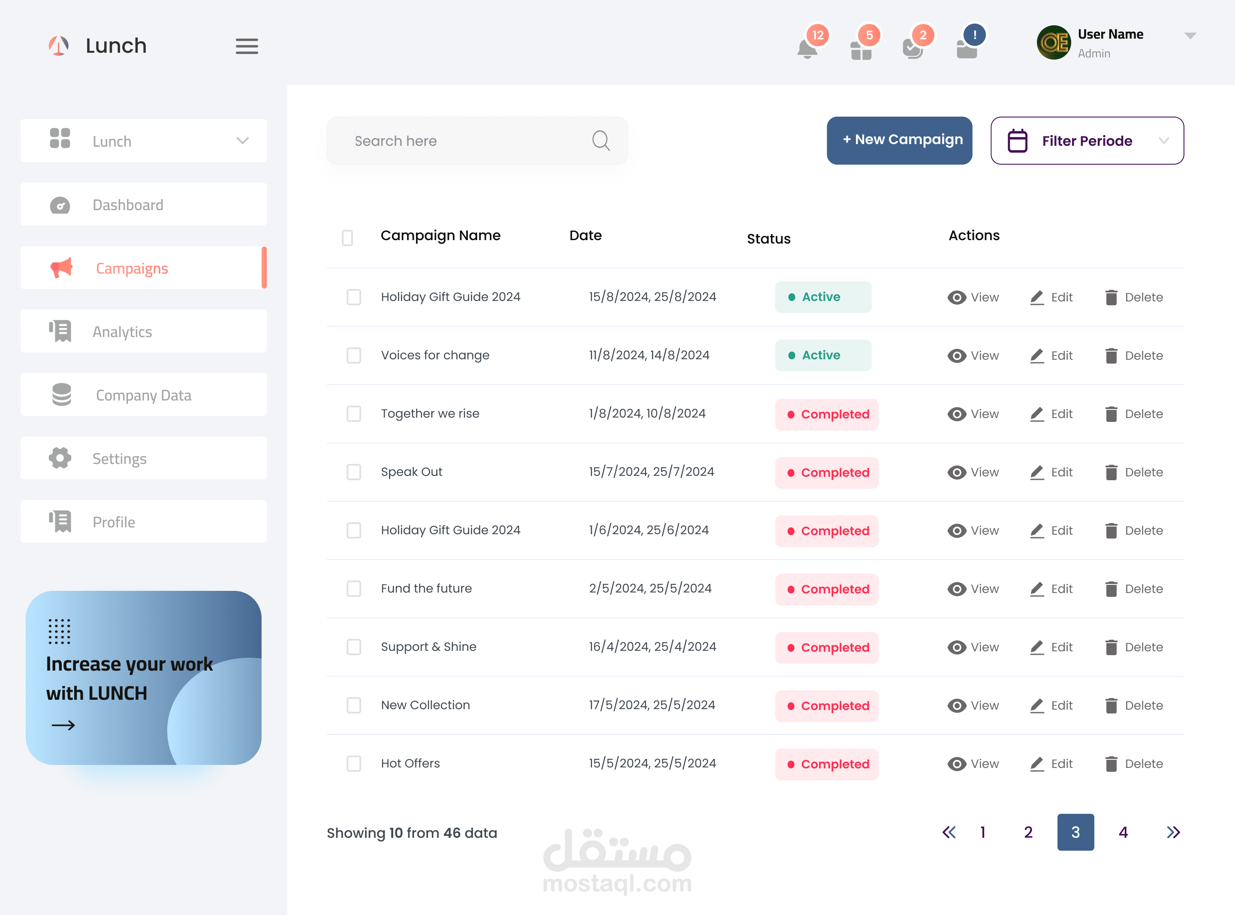The width and height of the screenshot is (1235, 915).
Task: Open Company Data in the sidebar
Action: [x=143, y=395]
